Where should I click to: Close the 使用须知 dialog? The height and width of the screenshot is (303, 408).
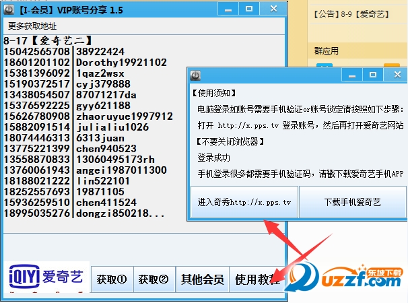tap(397, 75)
